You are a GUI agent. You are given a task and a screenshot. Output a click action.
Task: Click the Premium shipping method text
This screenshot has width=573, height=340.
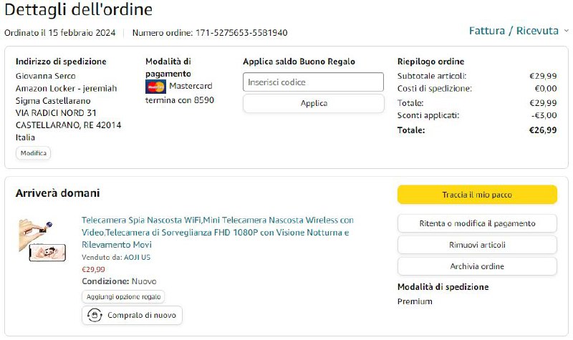coord(415,301)
